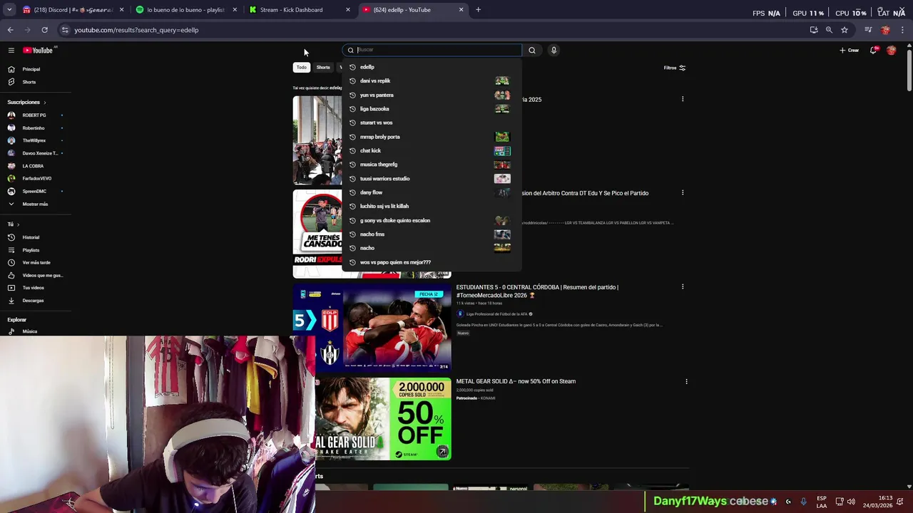
Task: Choose the dany flow suggestion
Action: pos(432,192)
